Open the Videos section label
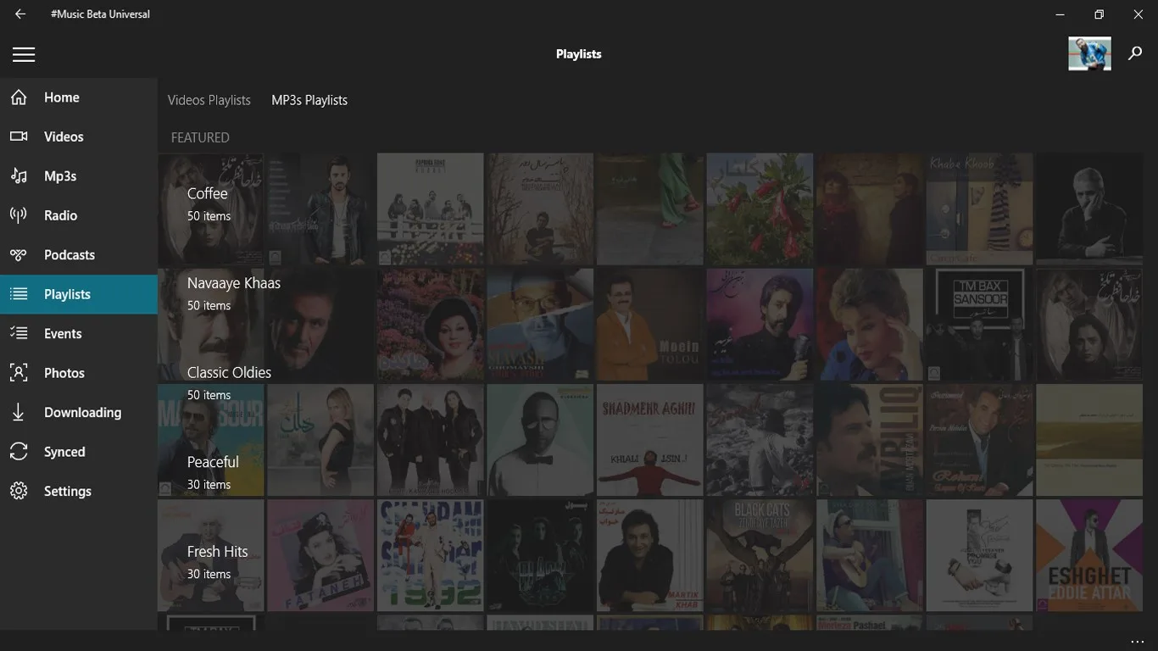Viewport: 1158px width, 651px height. tap(64, 136)
